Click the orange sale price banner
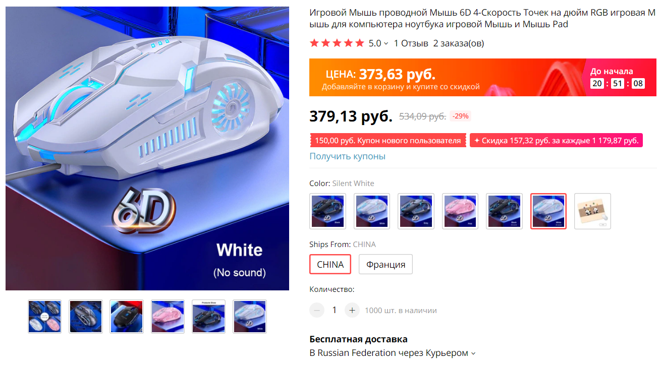This screenshot has height=365, width=661. [x=483, y=78]
